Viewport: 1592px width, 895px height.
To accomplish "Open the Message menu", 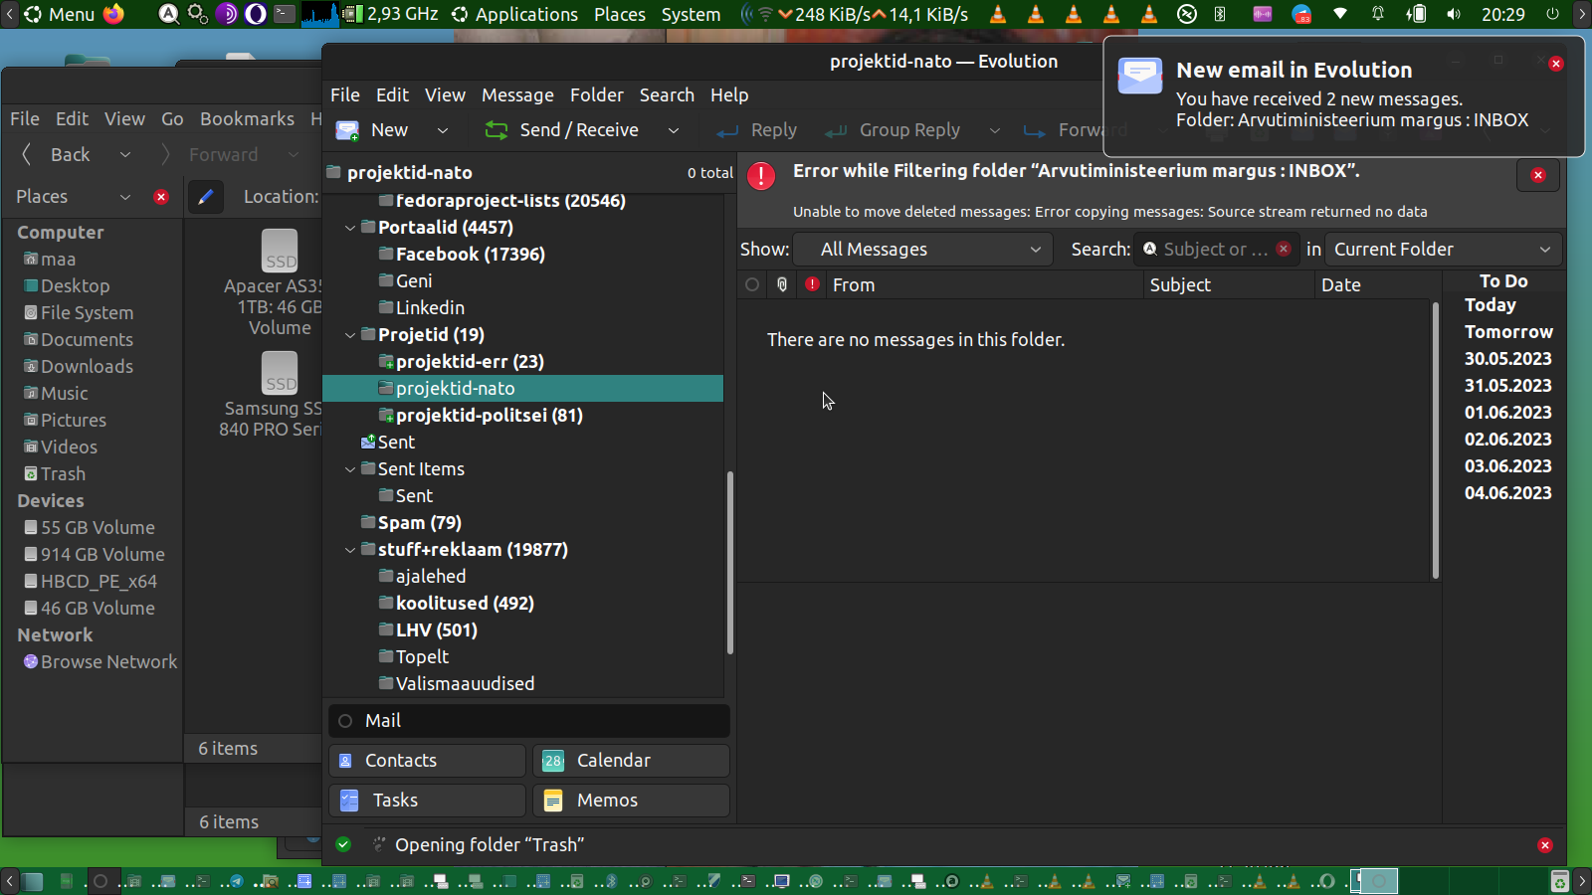I will [517, 95].
